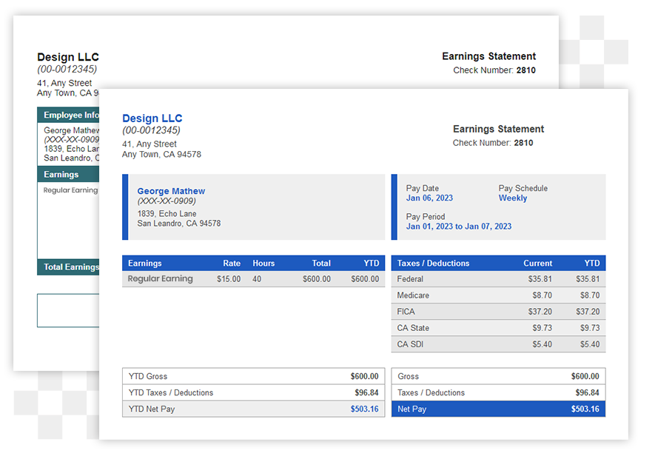Select the CA State tax row
The width and height of the screenshot is (655, 459).
(498, 328)
